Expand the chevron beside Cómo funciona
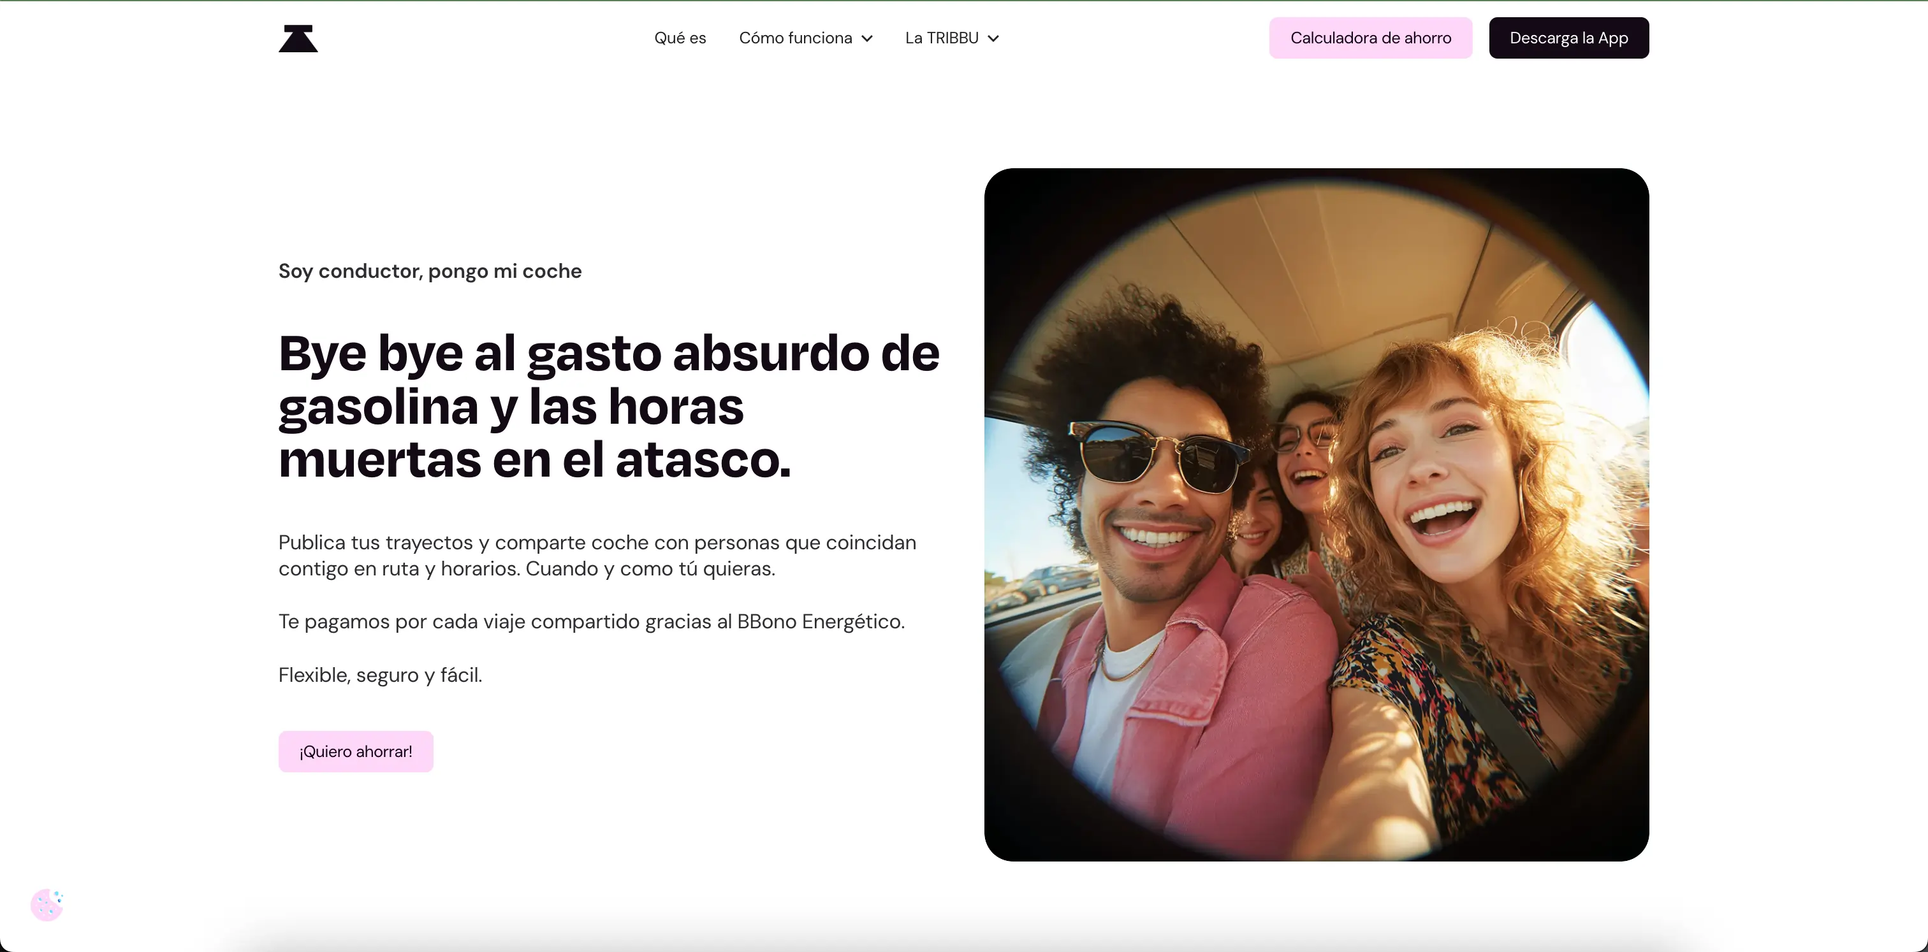Image resolution: width=1928 pixels, height=952 pixels. tap(866, 39)
